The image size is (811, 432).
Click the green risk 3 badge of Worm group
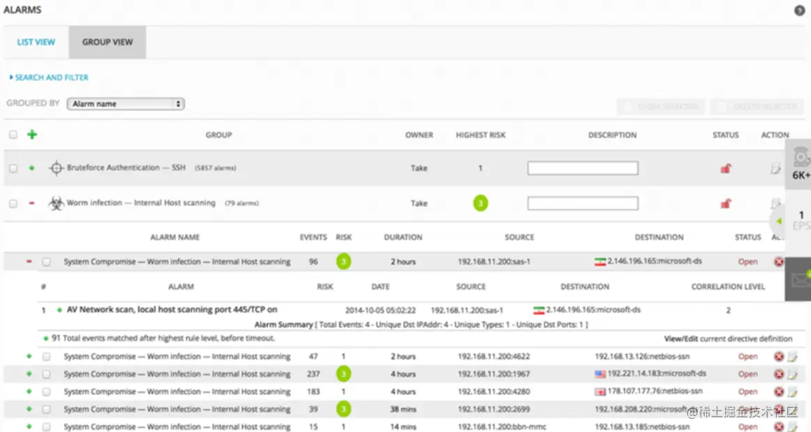tap(480, 203)
